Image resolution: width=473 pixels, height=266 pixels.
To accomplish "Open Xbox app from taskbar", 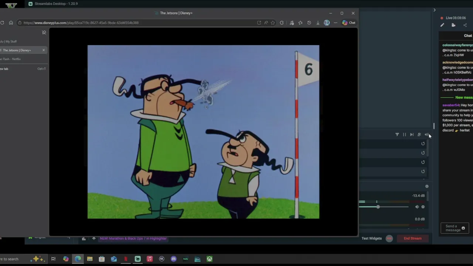I will point(210,259).
